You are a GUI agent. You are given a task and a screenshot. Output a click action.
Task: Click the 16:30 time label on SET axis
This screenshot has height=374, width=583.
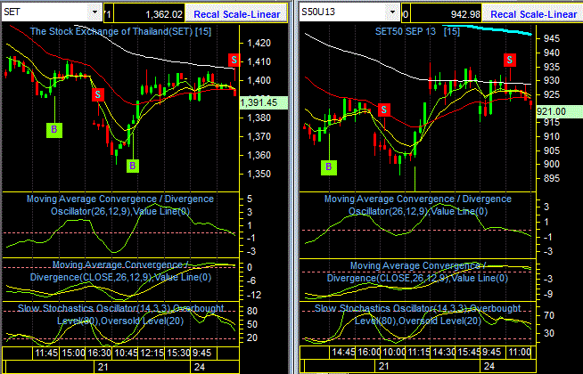[x=99, y=353]
